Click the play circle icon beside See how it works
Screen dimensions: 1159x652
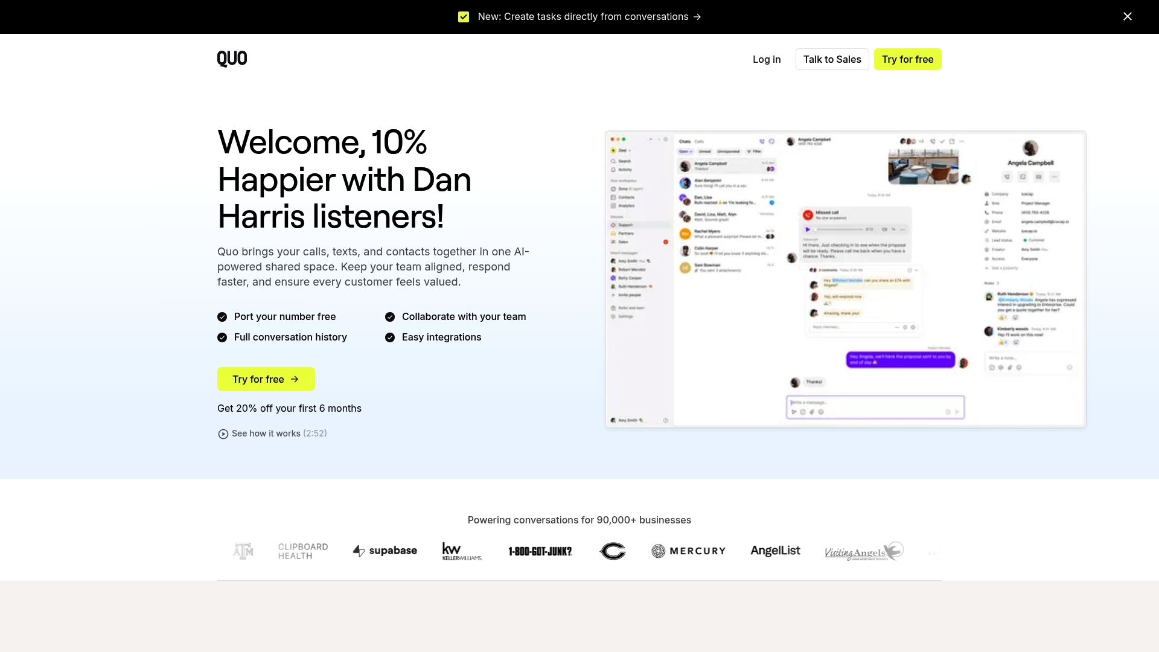pos(223,434)
